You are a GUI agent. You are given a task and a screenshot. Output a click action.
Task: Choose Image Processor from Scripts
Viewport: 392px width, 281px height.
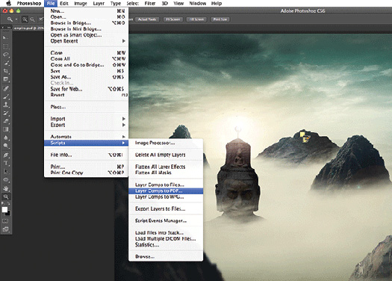(166, 143)
